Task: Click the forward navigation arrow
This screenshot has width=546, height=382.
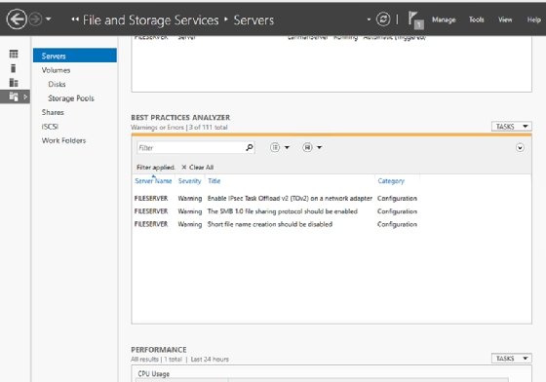Action: [x=35, y=19]
